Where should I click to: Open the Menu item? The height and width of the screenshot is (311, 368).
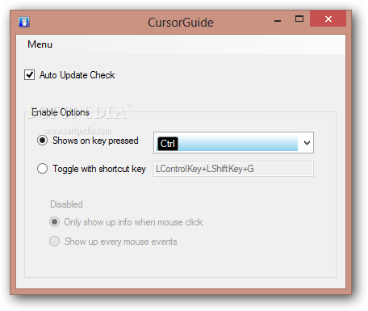point(40,44)
